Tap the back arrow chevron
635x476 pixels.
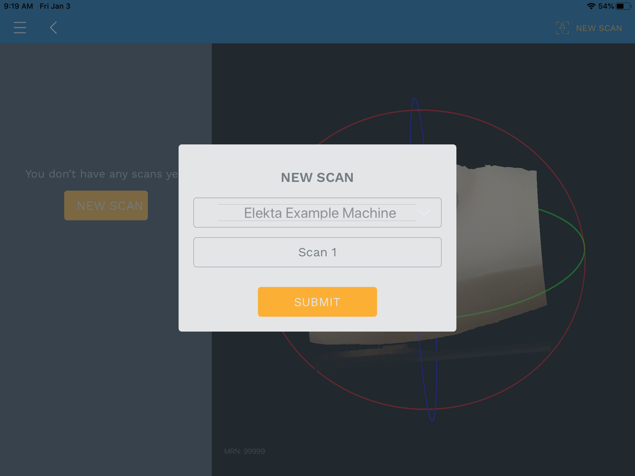(x=53, y=28)
